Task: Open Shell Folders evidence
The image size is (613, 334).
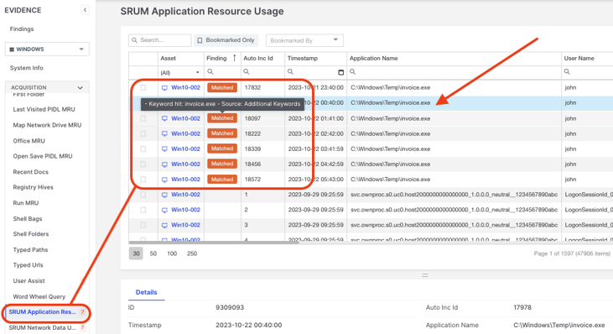Action: click(31, 234)
